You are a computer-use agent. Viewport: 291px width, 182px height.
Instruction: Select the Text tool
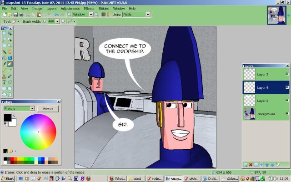tap(4, 82)
